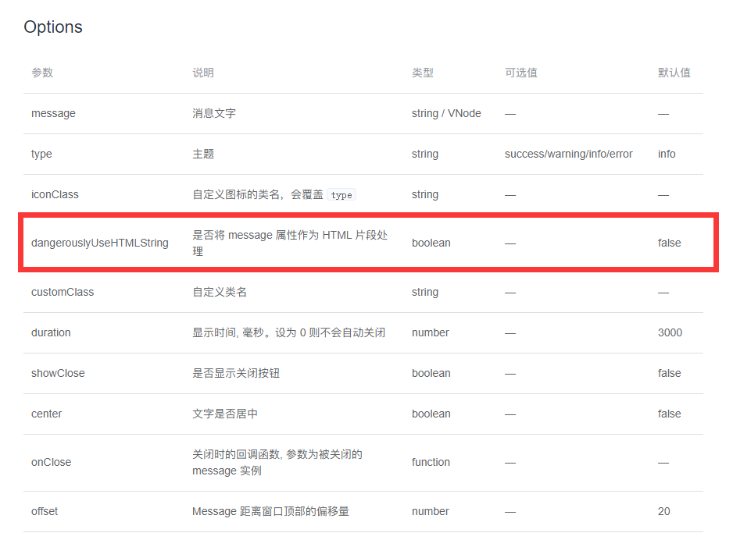Click the success/warning/info/error values text
Screen dimensions: 733x540
pos(568,154)
